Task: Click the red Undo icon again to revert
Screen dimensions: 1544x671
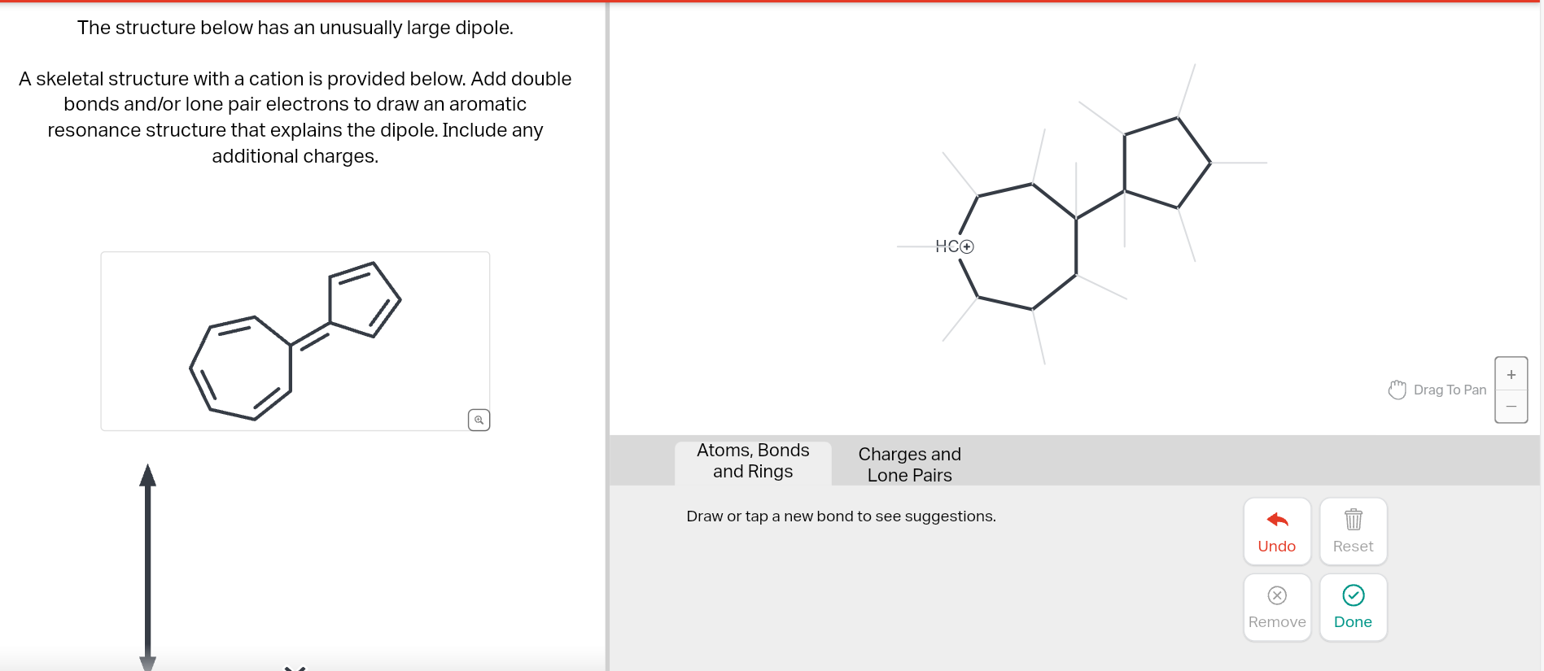Action: pos(1276,521)
